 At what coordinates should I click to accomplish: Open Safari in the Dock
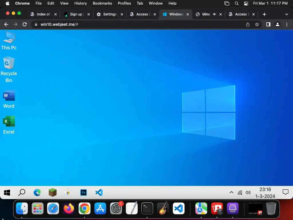pyautogui.click(x=53, y=208)
